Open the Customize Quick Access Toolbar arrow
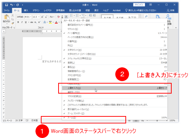Viewport: 189px width, 138px height. [x=22, y=5]
